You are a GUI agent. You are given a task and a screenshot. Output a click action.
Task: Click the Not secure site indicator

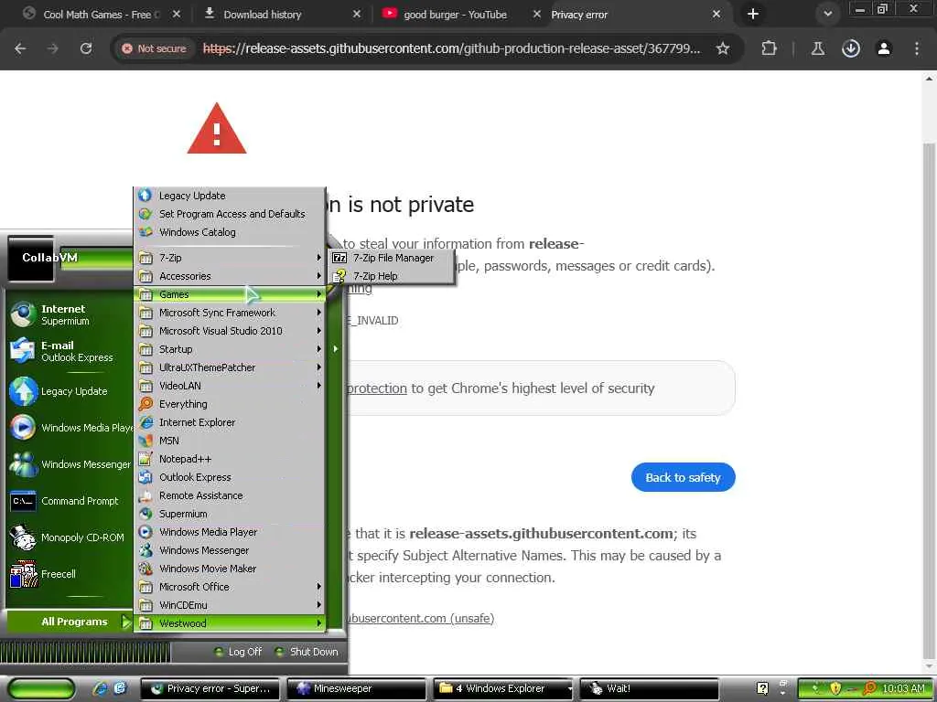pyautogui.click(x=154, y=48)
